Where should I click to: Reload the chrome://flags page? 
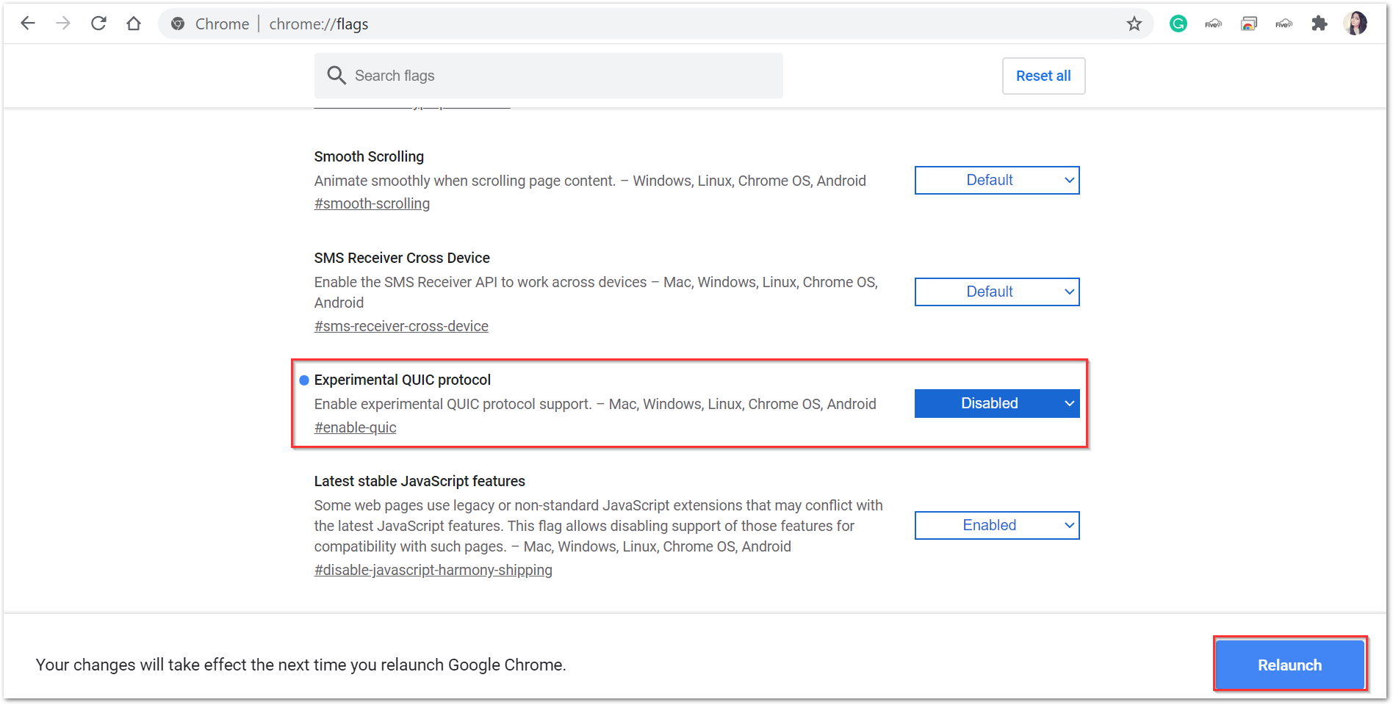pyautogui.click(x=98, y=23)
